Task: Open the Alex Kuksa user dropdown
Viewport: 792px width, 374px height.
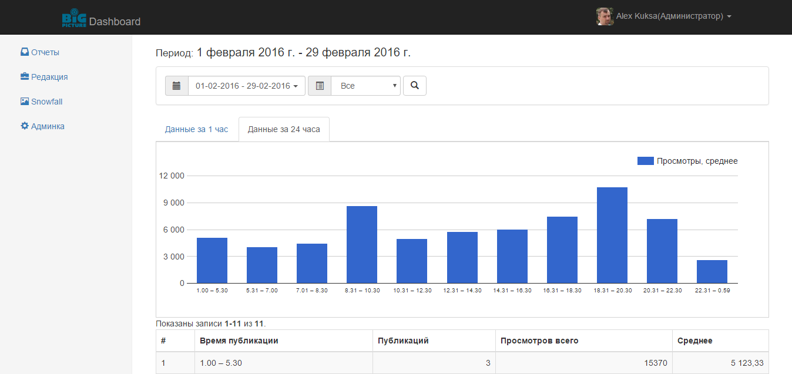Action: [673, 16]
